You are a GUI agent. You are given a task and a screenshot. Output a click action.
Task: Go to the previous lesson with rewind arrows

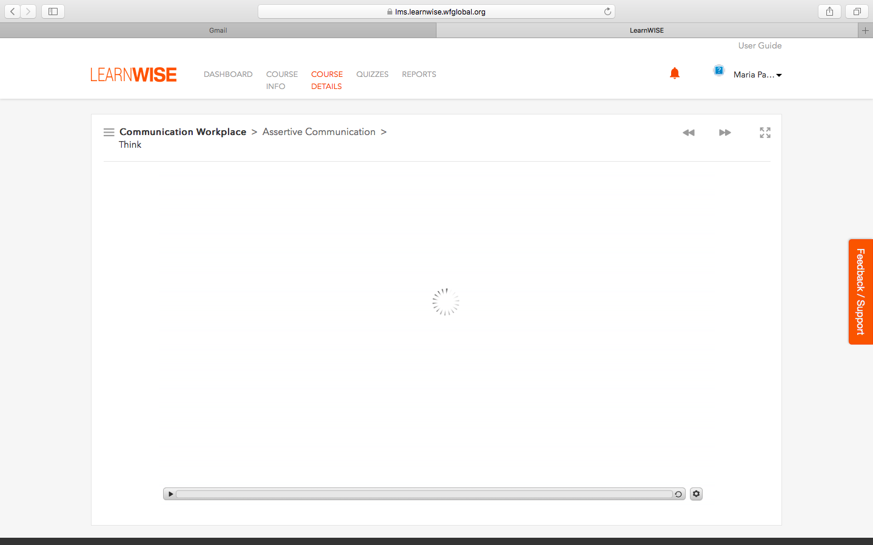[688, 133]
